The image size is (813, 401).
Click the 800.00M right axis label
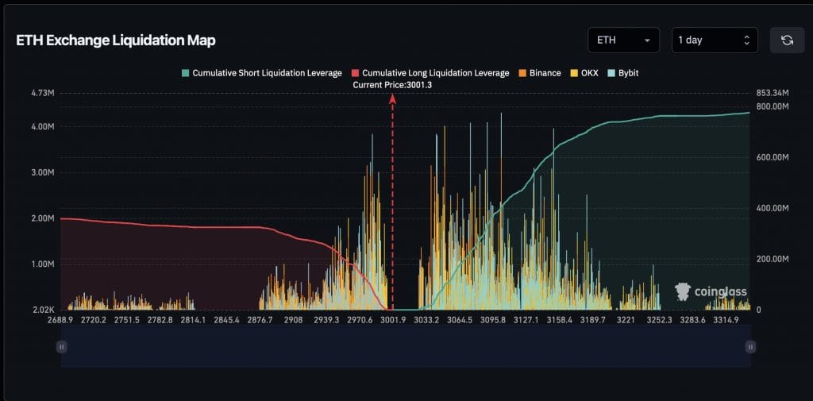coord(772,106)
